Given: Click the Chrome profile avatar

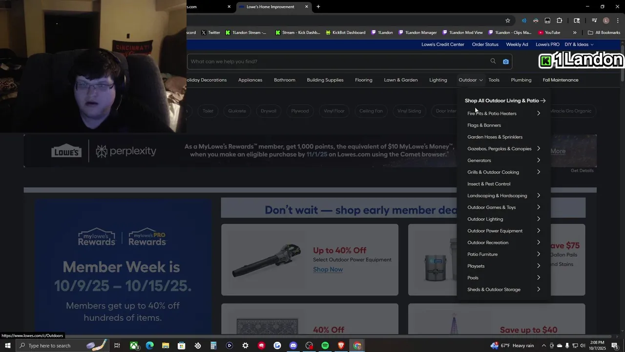Looking at the screenshot, I should pos(606,21).
